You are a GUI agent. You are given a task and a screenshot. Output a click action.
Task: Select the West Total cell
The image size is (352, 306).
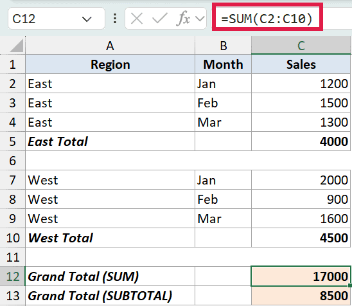(x=110, y=238)
